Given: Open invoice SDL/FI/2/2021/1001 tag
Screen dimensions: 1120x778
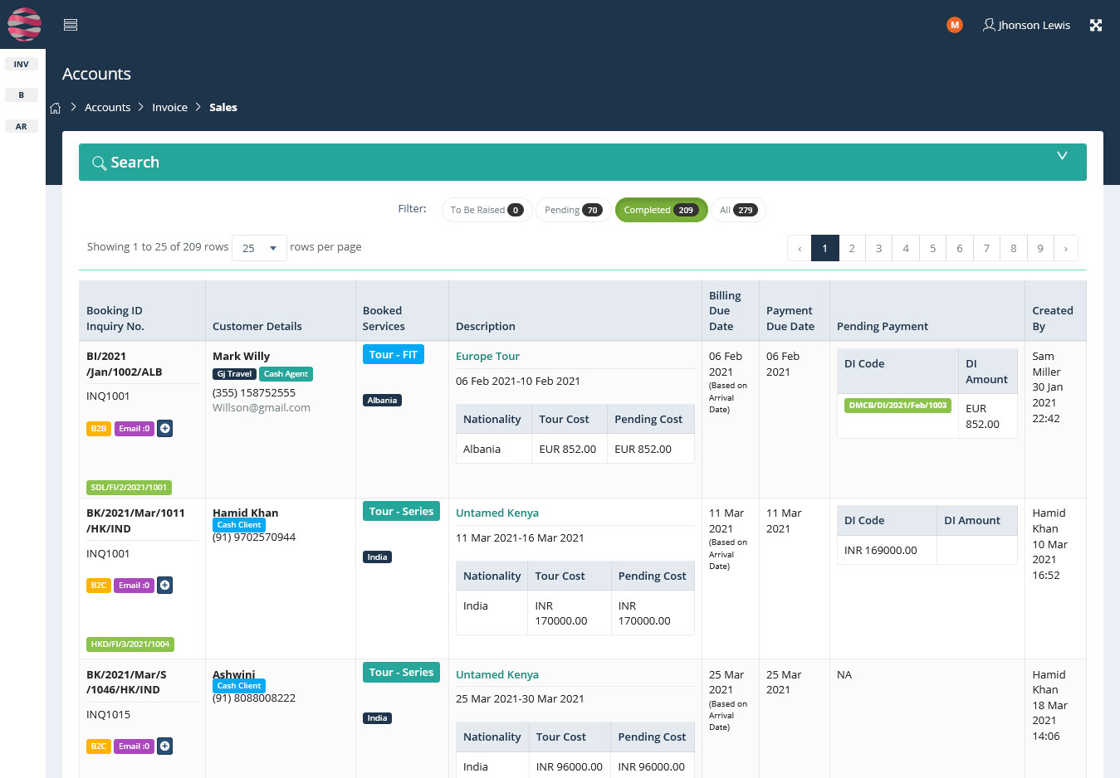Looking at the screenshot, I should 129,488.
